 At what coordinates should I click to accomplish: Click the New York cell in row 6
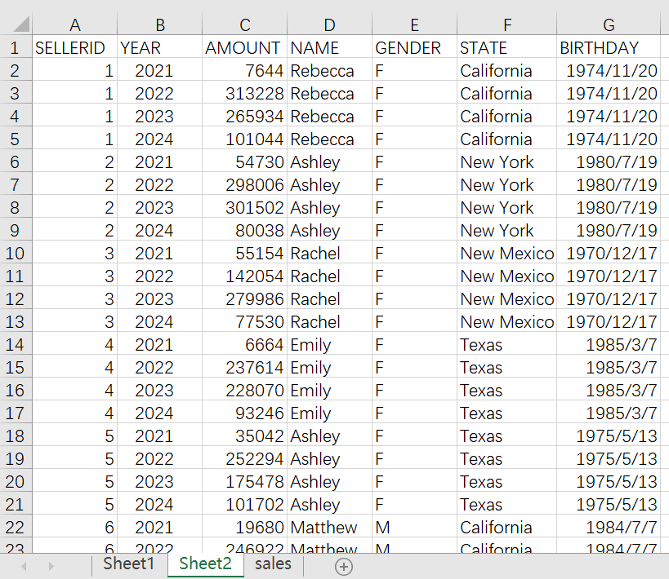[497, 162]
